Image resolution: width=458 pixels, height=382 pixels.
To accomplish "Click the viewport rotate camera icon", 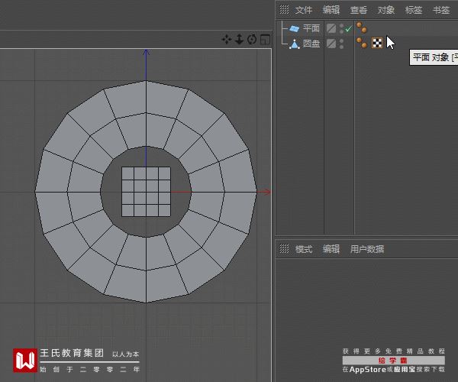I will pyautogui.click(x=252, y=39).
